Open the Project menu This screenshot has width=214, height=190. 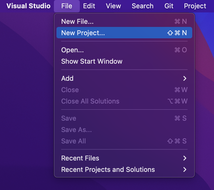[195, 6]
